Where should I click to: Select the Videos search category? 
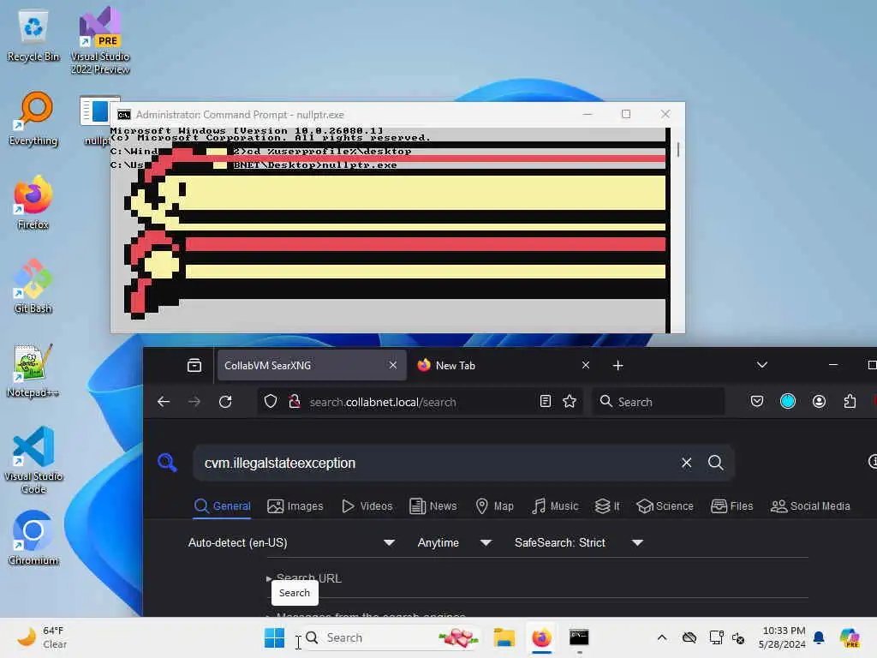coord(367,505)
